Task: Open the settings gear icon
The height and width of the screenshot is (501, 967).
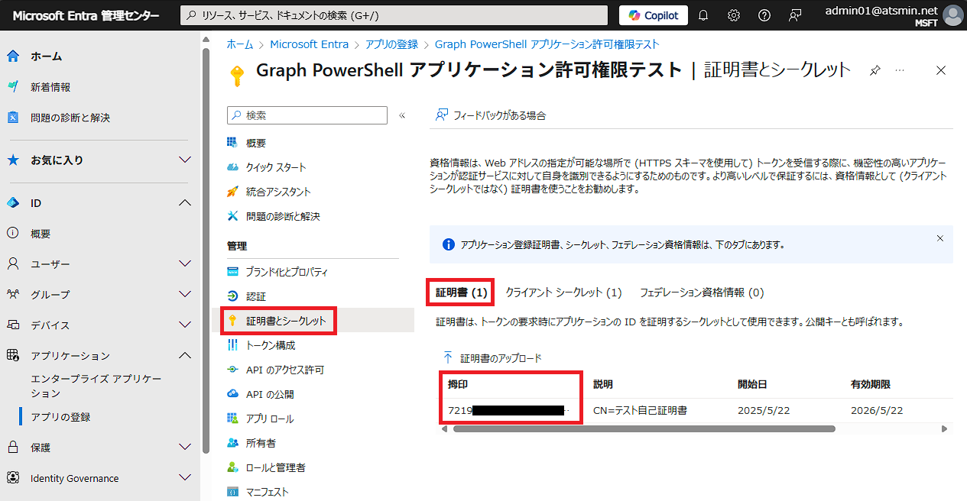Action: pos(733,15)
